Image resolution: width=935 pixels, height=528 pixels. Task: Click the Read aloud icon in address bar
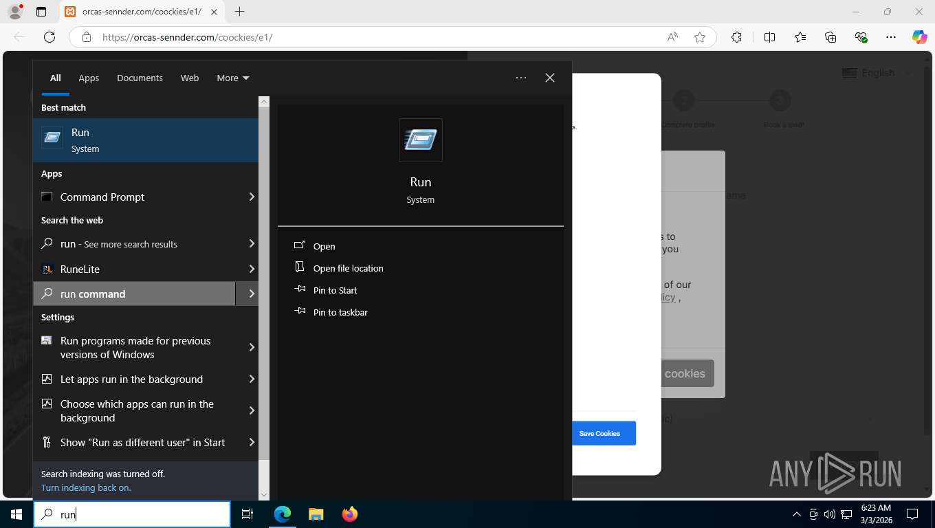point(672,37)
